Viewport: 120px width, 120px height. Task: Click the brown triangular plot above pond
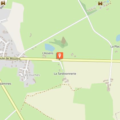click(x=63, y=40)
